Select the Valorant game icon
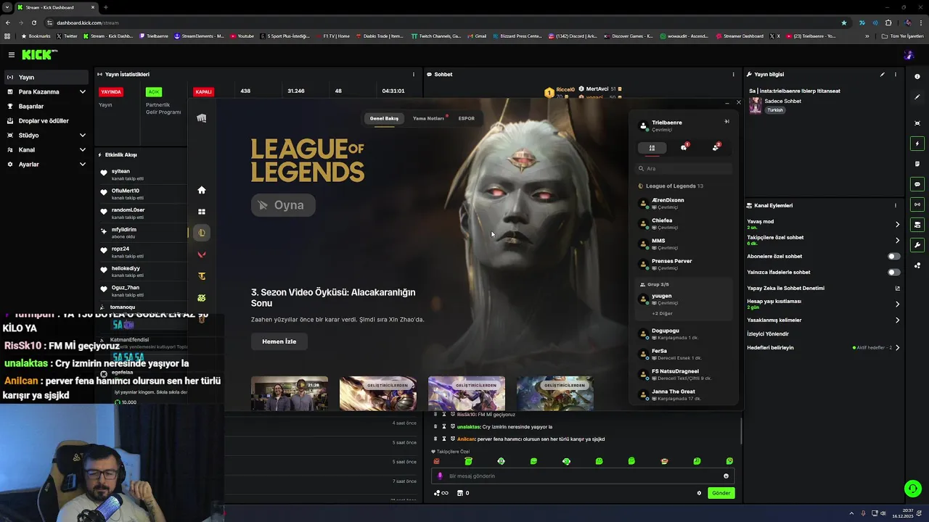Screen dimensions: 929x522 202,254
